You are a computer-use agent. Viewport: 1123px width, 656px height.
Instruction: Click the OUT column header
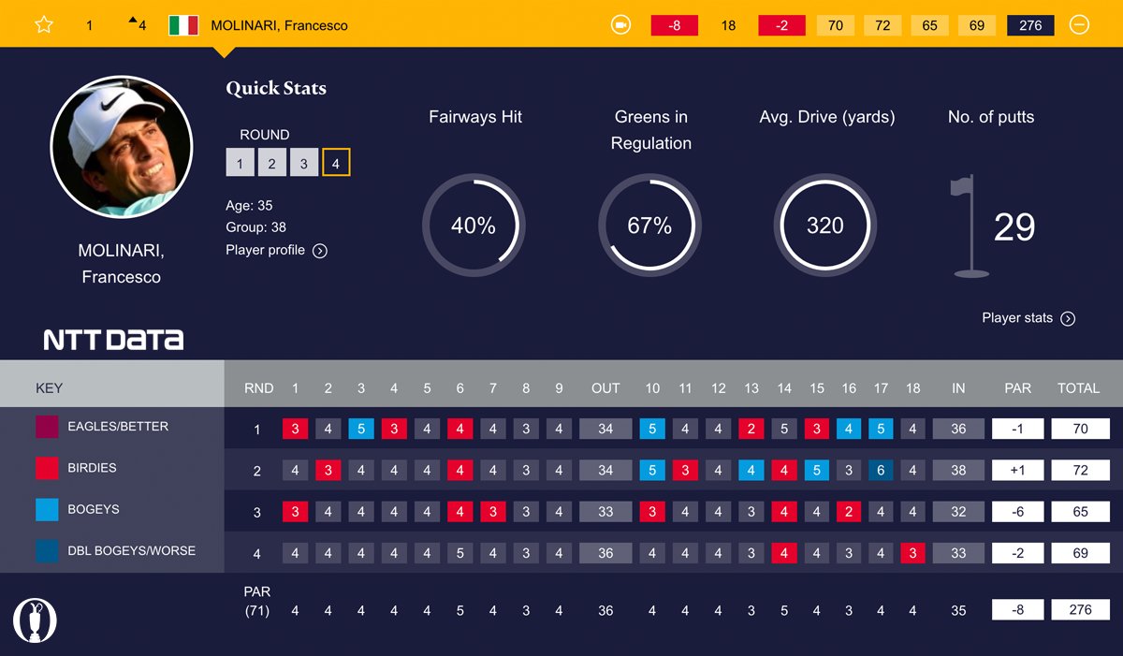click(605, 387)
